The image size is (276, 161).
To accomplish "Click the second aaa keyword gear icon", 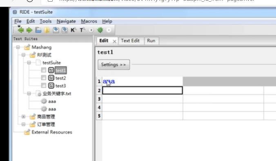I will (44, 109).
